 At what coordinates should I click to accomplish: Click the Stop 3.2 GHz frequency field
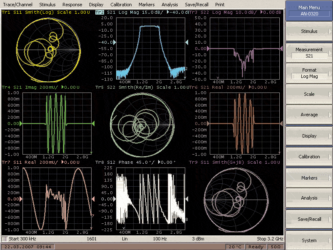click(x=270, y=239)
